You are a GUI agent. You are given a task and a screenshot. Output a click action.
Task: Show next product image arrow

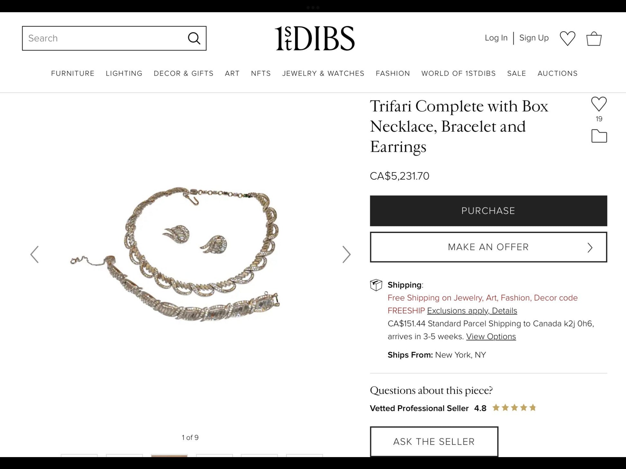pos(346,254)
